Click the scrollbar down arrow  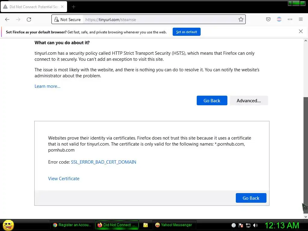click(x=306, y=217)
